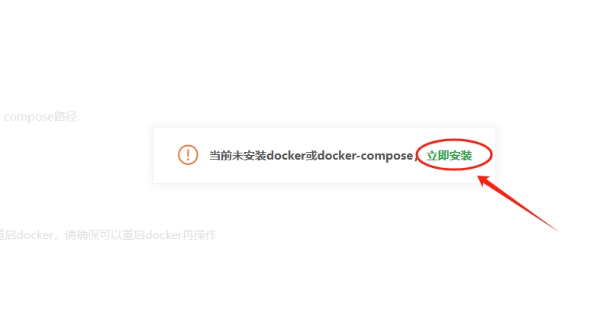Click the 安装 characters of the install link
The height and width of the screenshot is (310, 616).
pos(460,156)
